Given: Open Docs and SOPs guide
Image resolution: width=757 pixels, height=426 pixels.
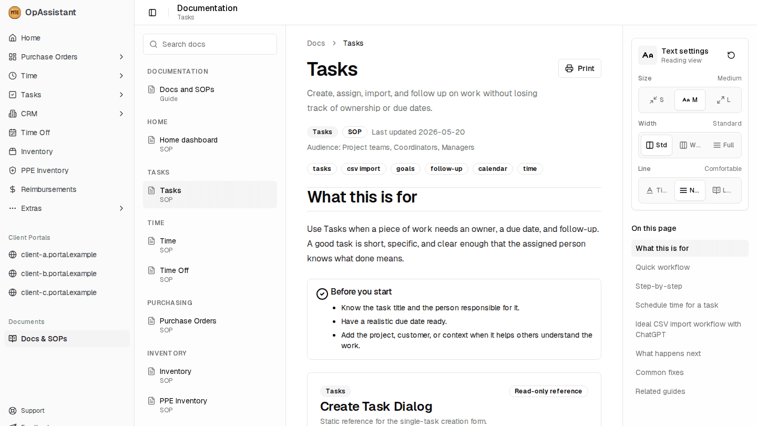Looking at the screenshot, I should [210, 94].
